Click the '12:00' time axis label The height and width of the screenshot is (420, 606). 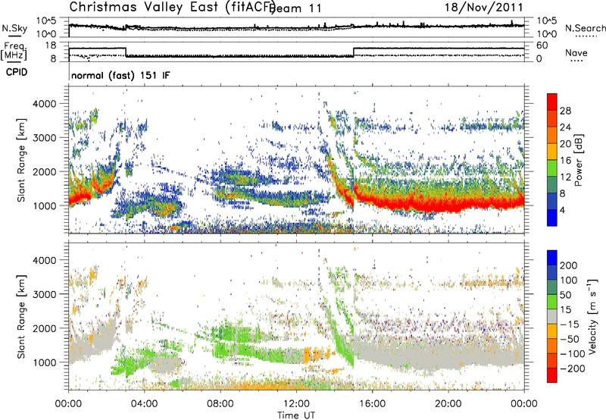(x=296, y=404)
